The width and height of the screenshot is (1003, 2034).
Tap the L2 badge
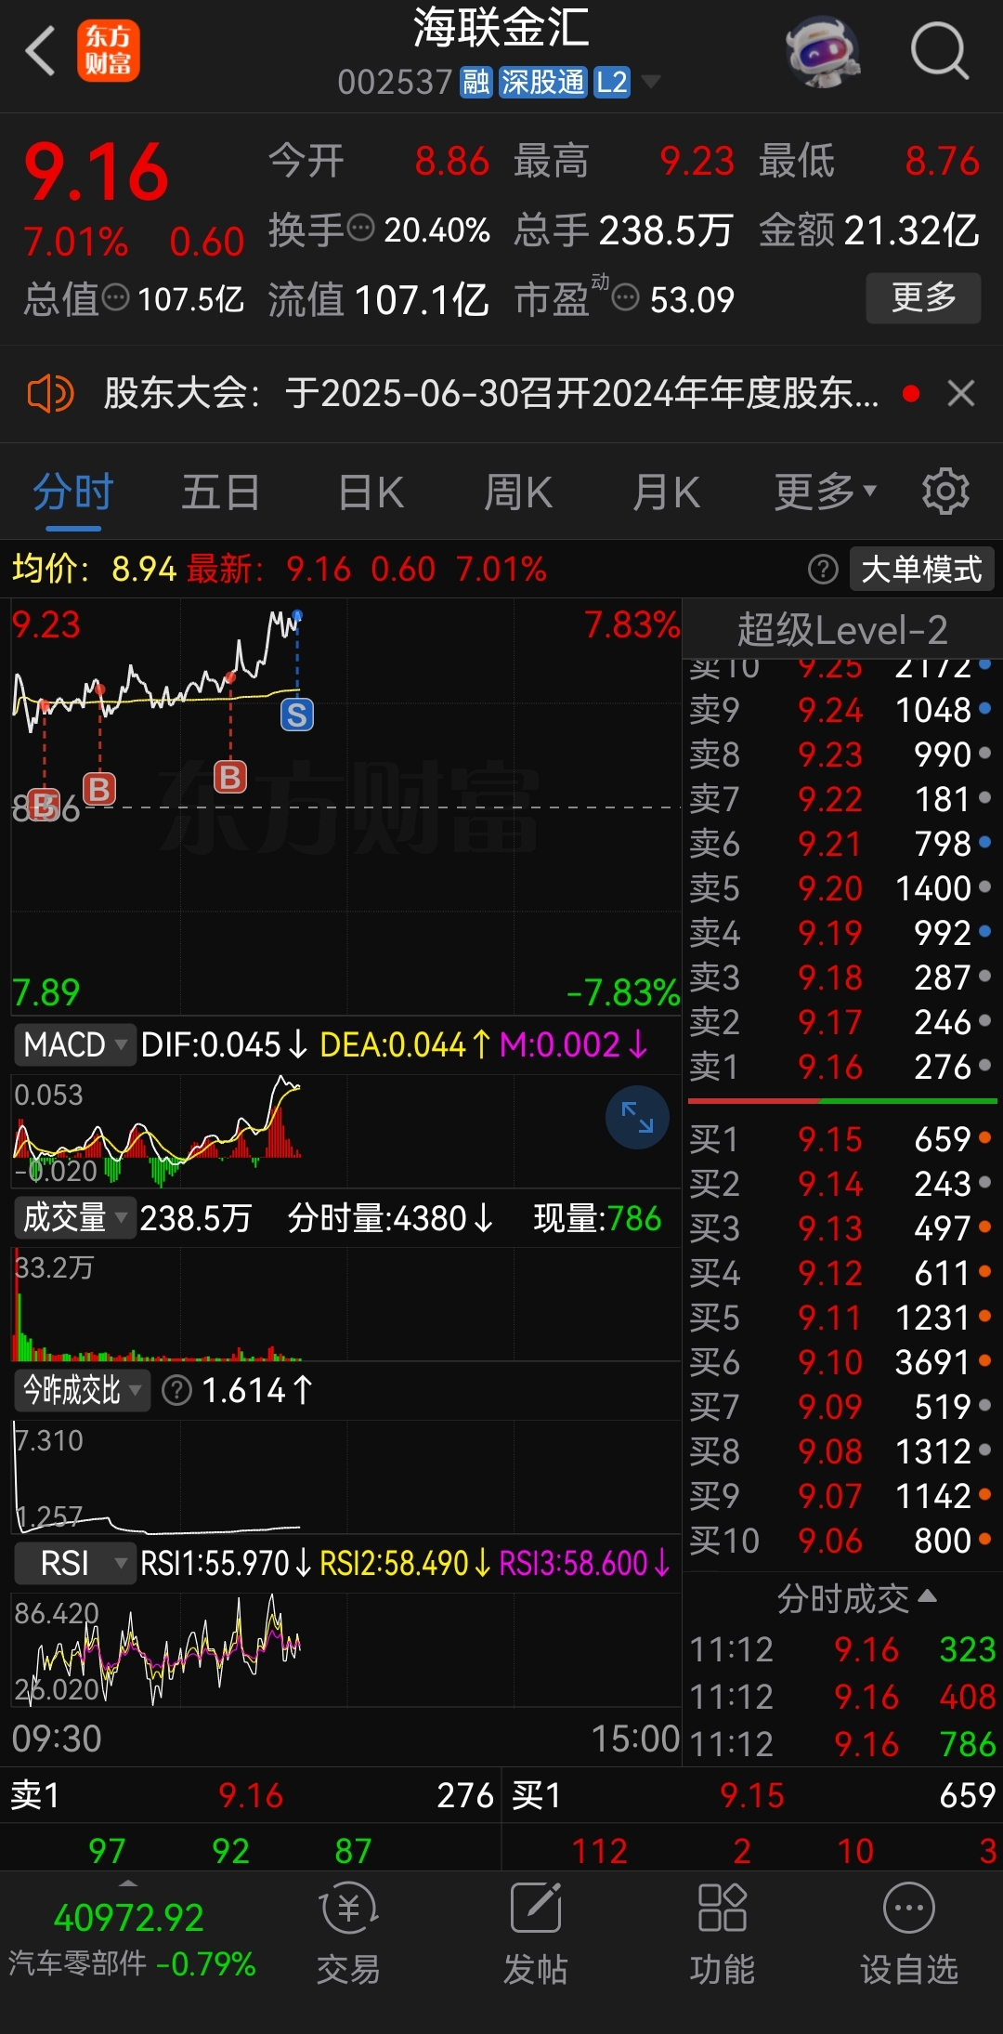(x=612, y=82)
